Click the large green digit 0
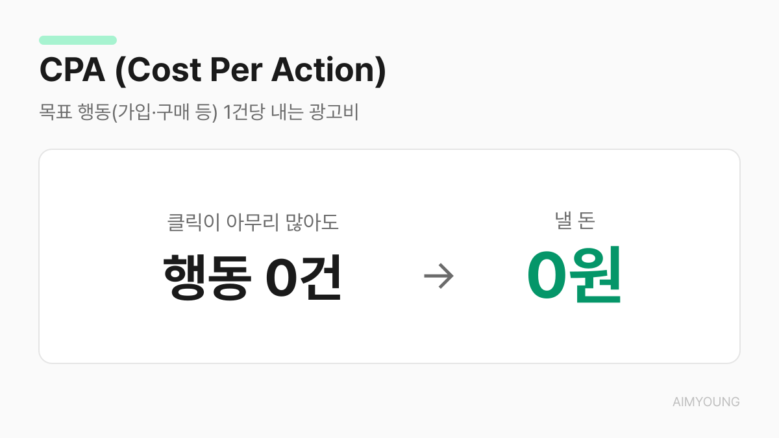This screenshot has width=779, height=438. [545, 276]
